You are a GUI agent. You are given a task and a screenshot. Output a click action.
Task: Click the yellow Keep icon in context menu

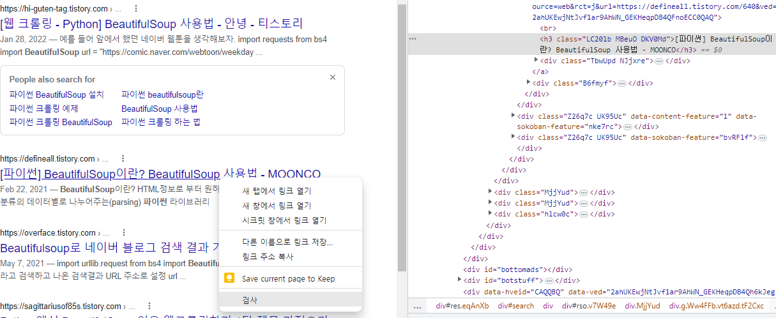coord(229,278)
